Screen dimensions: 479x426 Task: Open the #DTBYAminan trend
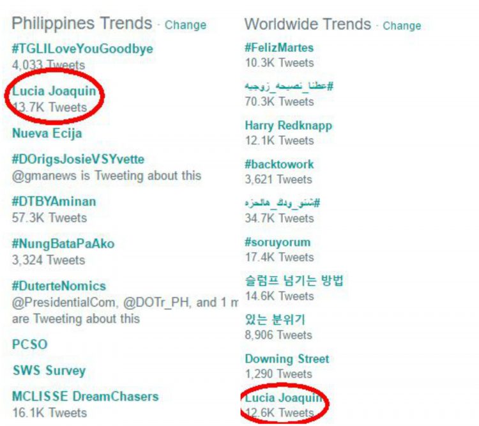54,201
